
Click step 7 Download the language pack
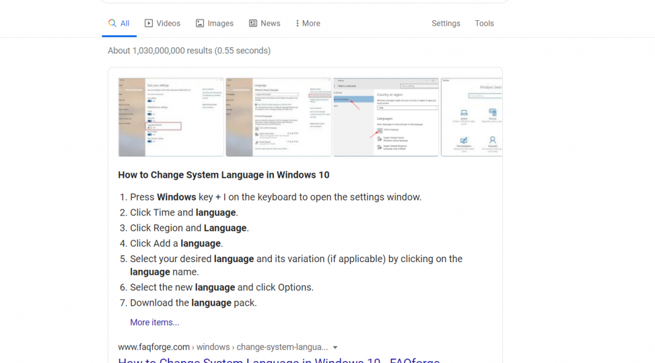(x=194, y=302)
